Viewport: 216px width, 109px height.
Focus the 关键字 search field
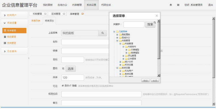tap(134, 25)
